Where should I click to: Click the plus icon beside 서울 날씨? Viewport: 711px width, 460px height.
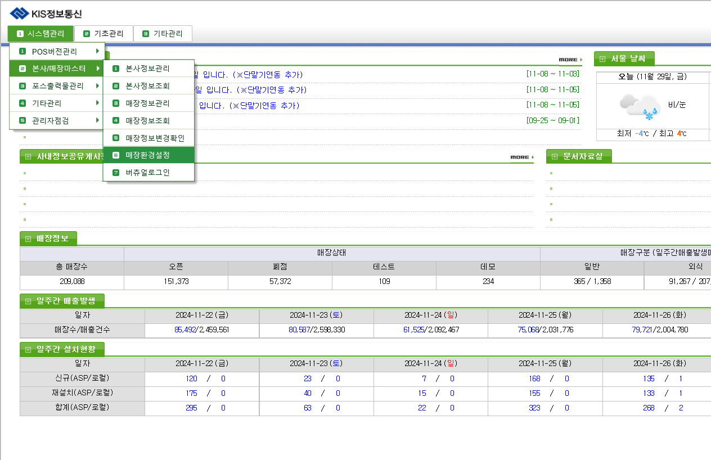click(602, 59)
